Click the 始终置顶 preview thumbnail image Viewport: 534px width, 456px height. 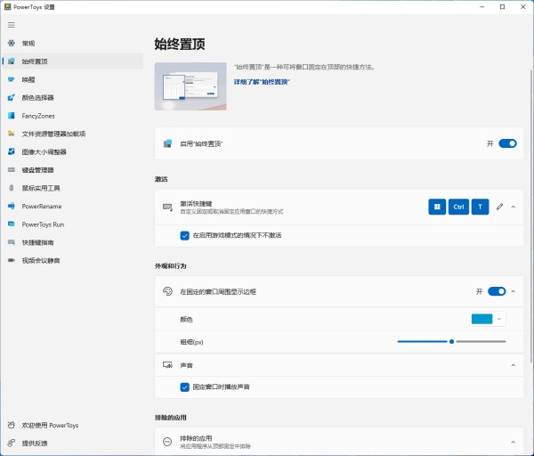pos(190,86)
